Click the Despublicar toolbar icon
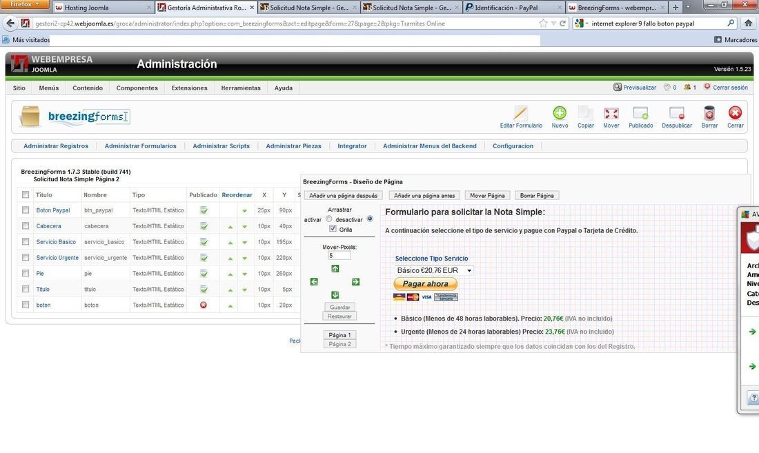Image resolution: width=759 pixels, height=453 pixels. 677,113
